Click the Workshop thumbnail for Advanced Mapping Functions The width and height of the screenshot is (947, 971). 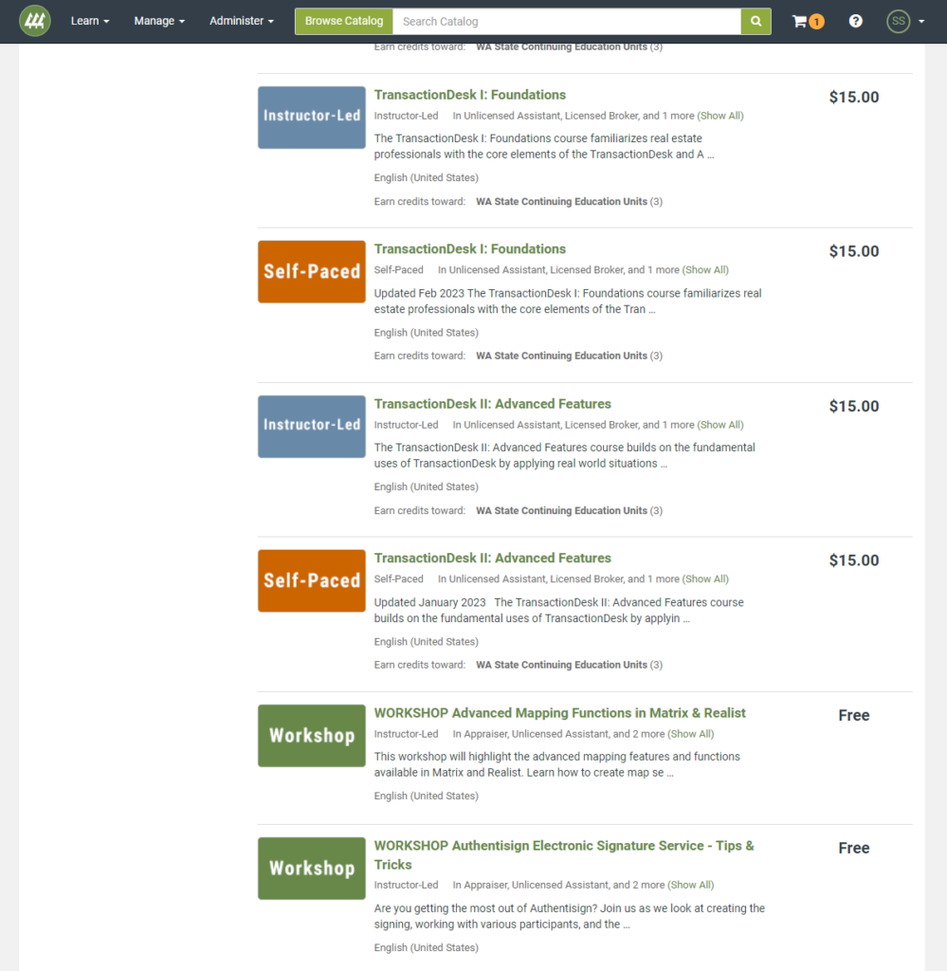click(311, 735)
